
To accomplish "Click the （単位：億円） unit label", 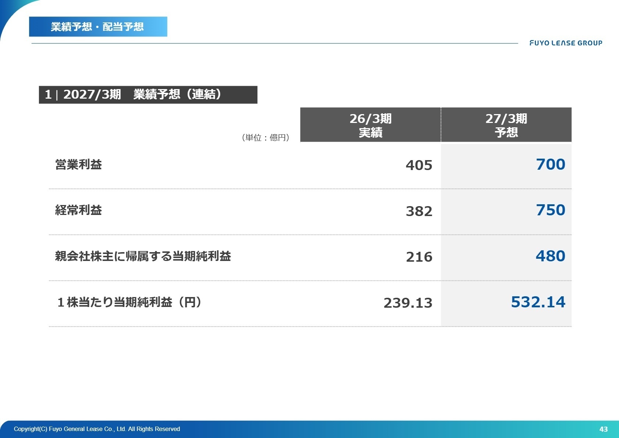I will (x=266, y=138).
